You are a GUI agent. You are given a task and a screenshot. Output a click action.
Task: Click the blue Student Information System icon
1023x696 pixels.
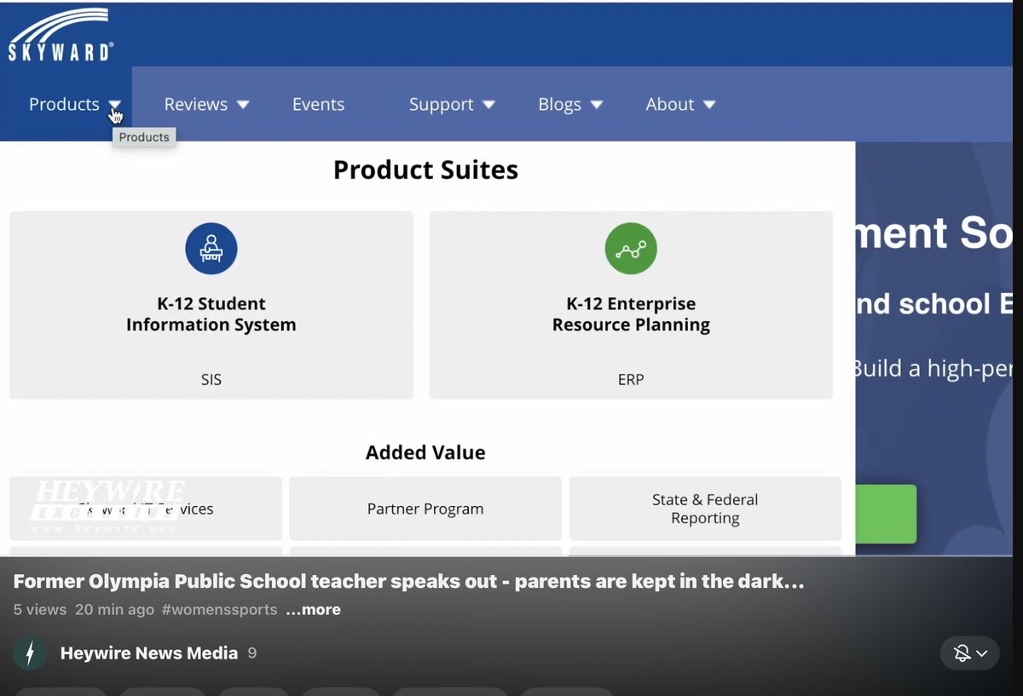click(211, 249)
